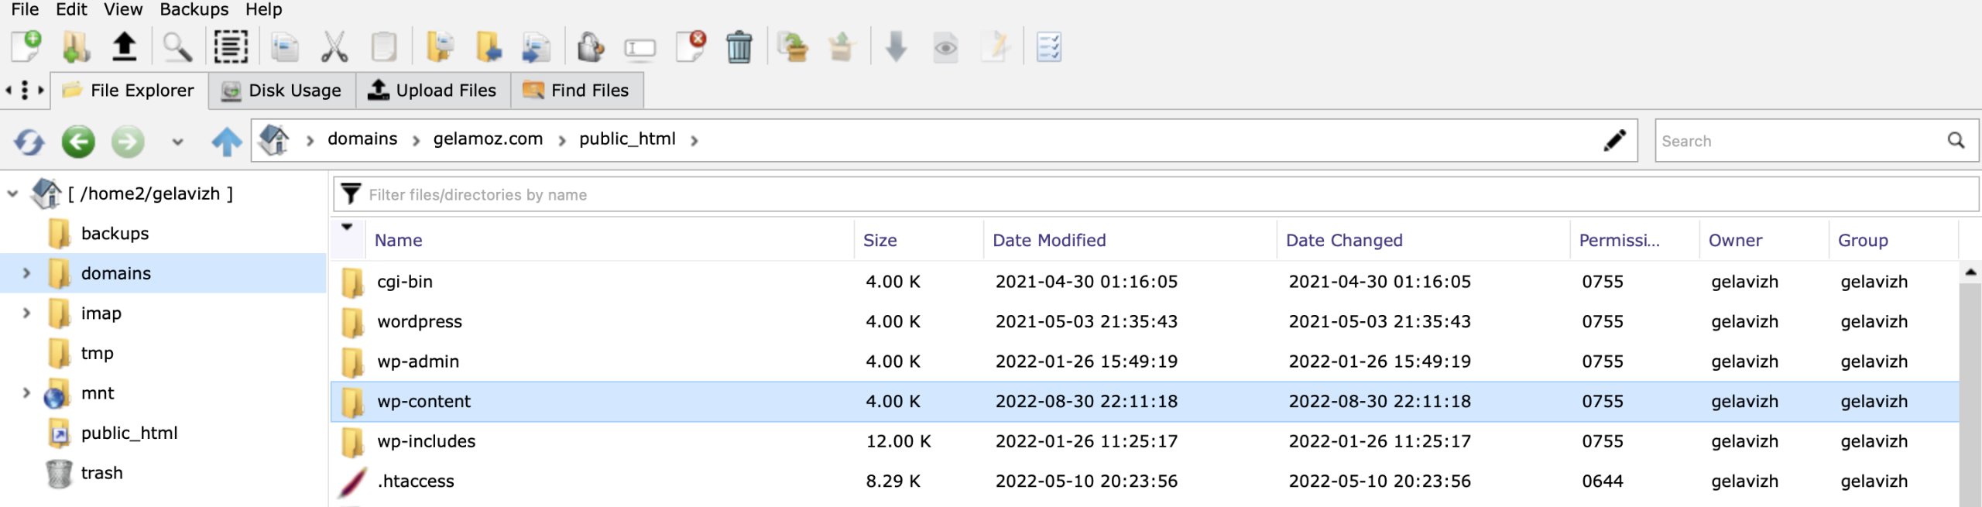Click the file list scrollbar up arrow
Screen dimensions: 1982x507
coord(1970,272)
